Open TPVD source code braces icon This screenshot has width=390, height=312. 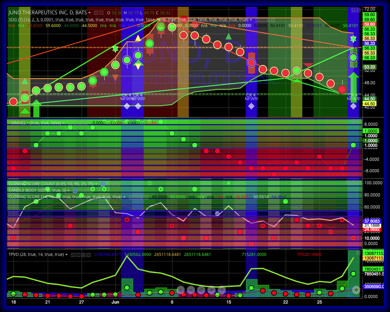pos(83,255)
